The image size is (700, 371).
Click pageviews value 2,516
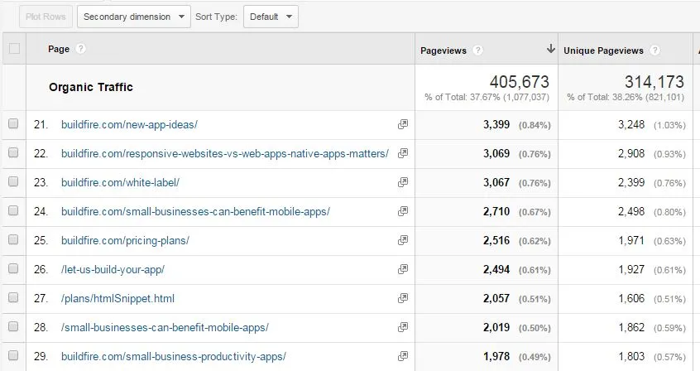pos(496,240)
